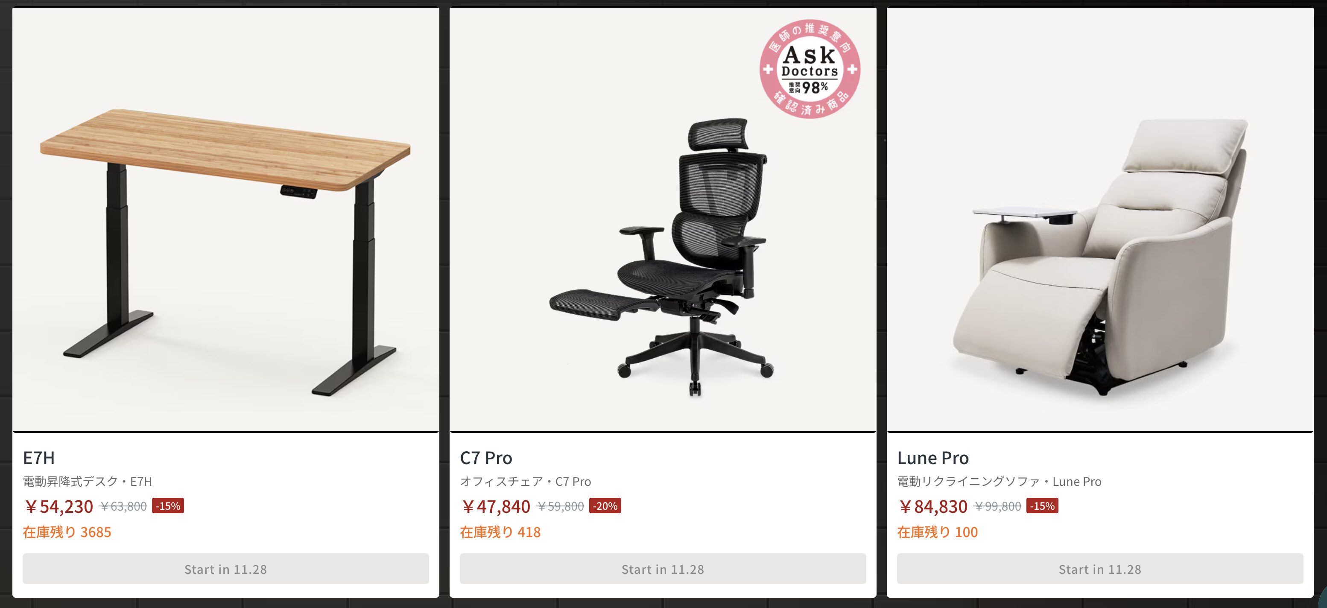Click the C7 Pro product title
This screenshot has height=608, width=1327.
(x=486, y=458)
